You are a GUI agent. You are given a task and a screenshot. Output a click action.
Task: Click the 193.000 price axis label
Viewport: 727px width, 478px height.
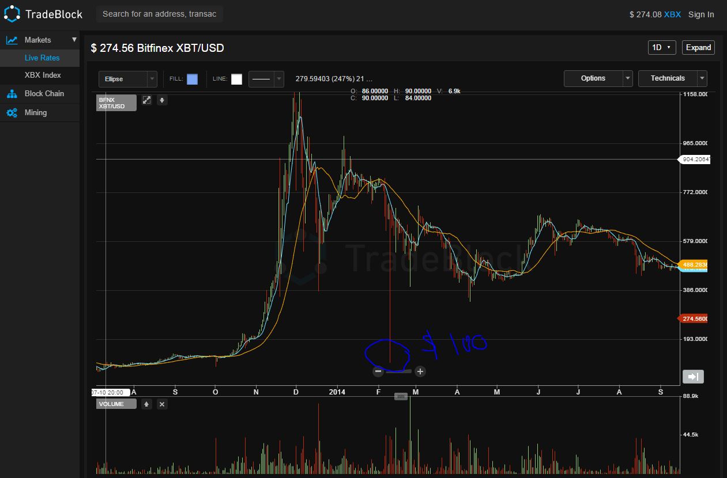tap(695, 339)
